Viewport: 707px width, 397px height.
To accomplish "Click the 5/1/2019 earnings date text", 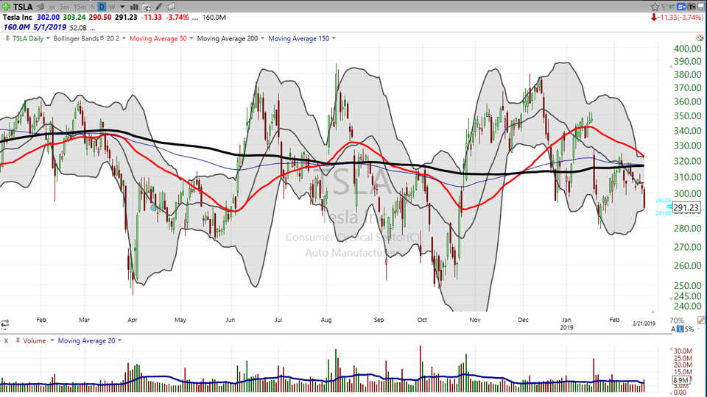I will tap(49, 27).
